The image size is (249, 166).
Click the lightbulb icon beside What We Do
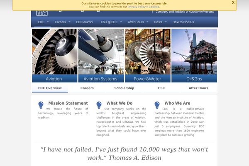[99, 105]
